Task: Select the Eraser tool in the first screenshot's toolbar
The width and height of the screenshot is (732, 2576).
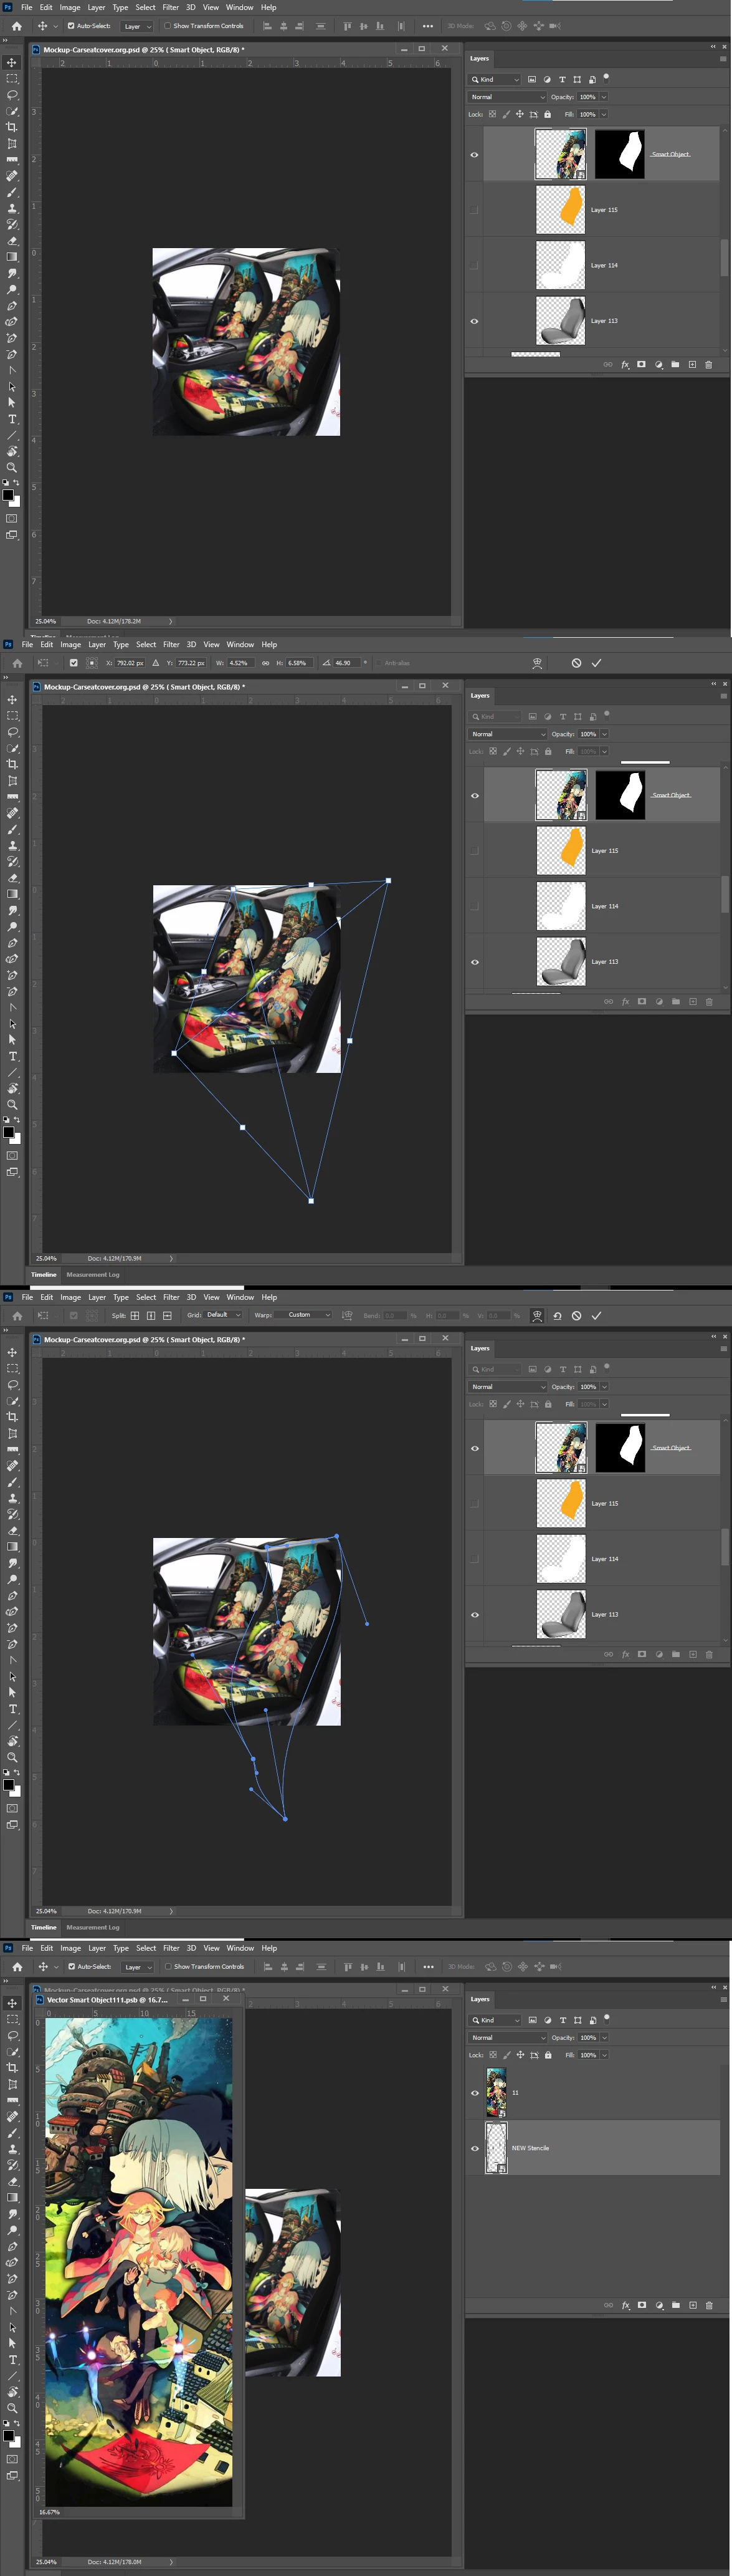Action: pyautogui.click(x=12, y=241)
